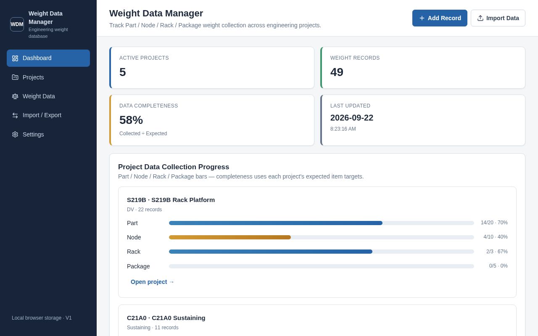Click the Import Data button

click(x=498, y=18)
